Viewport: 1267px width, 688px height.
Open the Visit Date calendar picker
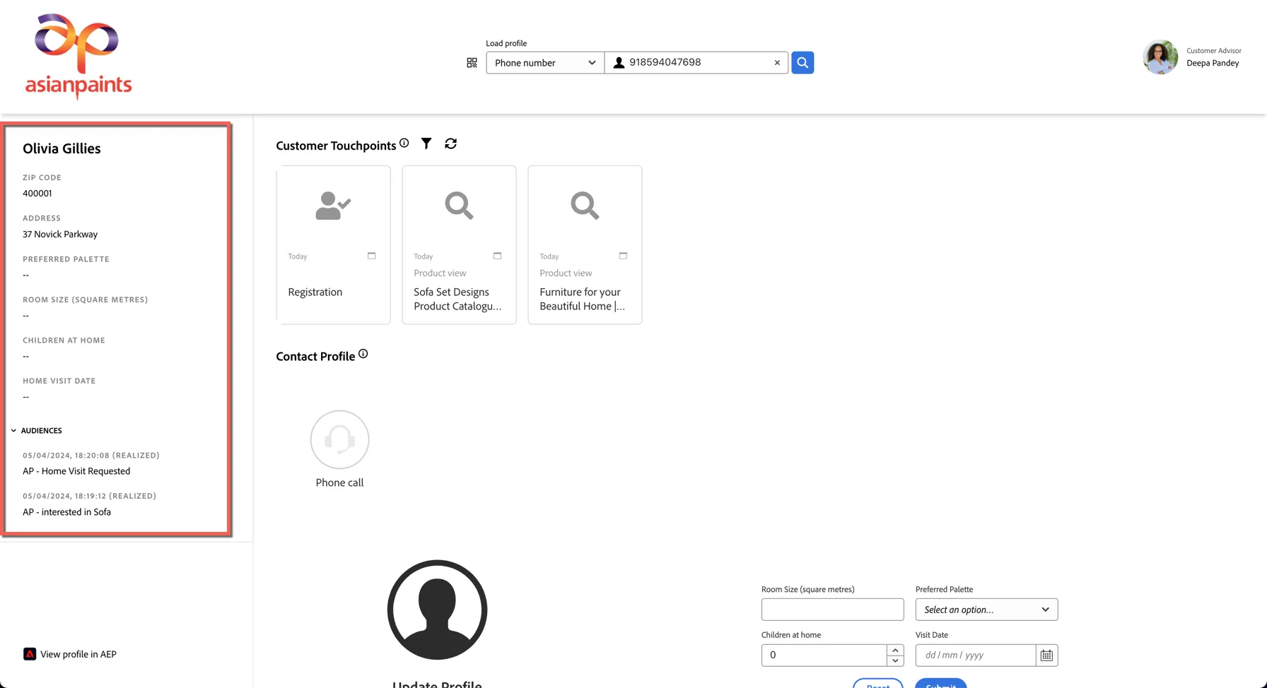pyautogui.click(x=1046, y=656)
